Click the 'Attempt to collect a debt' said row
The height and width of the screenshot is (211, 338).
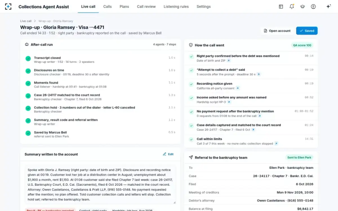coord(251,72)
